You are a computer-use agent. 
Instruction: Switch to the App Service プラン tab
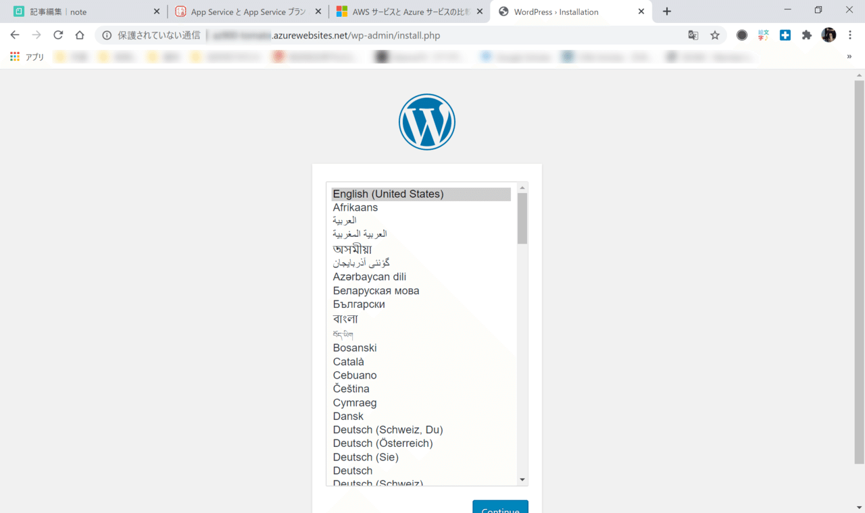(x=248, y=11)
